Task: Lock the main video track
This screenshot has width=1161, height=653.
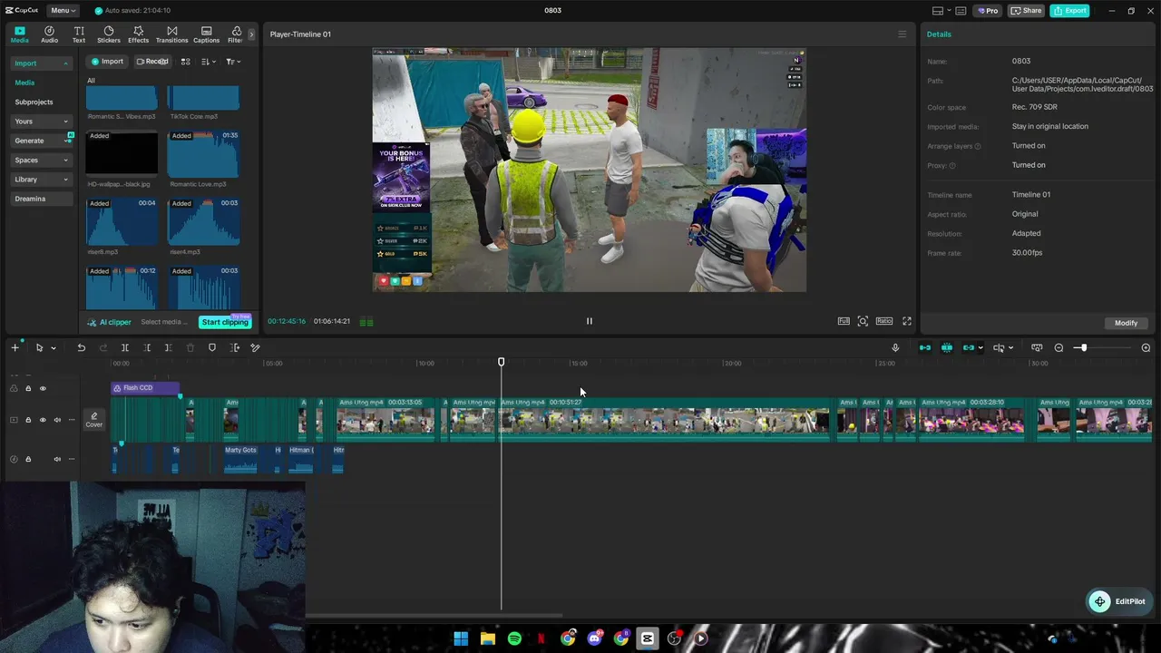Action: click(28, 420)
